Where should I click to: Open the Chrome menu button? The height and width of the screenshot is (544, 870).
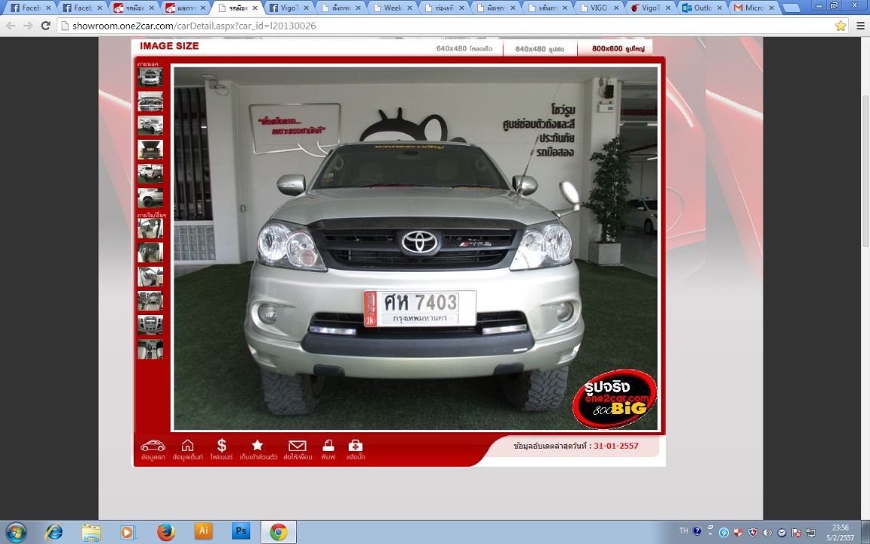pos(860,26)
